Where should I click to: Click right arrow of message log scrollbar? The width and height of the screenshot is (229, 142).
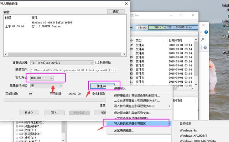pyautogui.click(x=124, y=54)
